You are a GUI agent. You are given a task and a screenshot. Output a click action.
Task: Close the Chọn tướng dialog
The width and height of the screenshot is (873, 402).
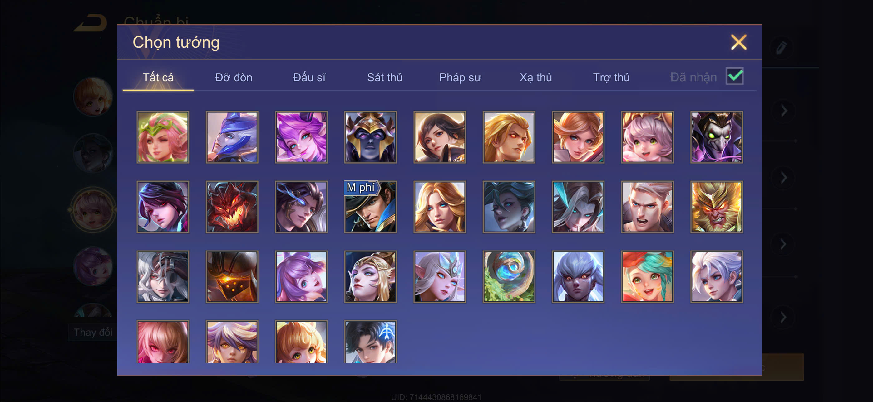pos(738,42)
